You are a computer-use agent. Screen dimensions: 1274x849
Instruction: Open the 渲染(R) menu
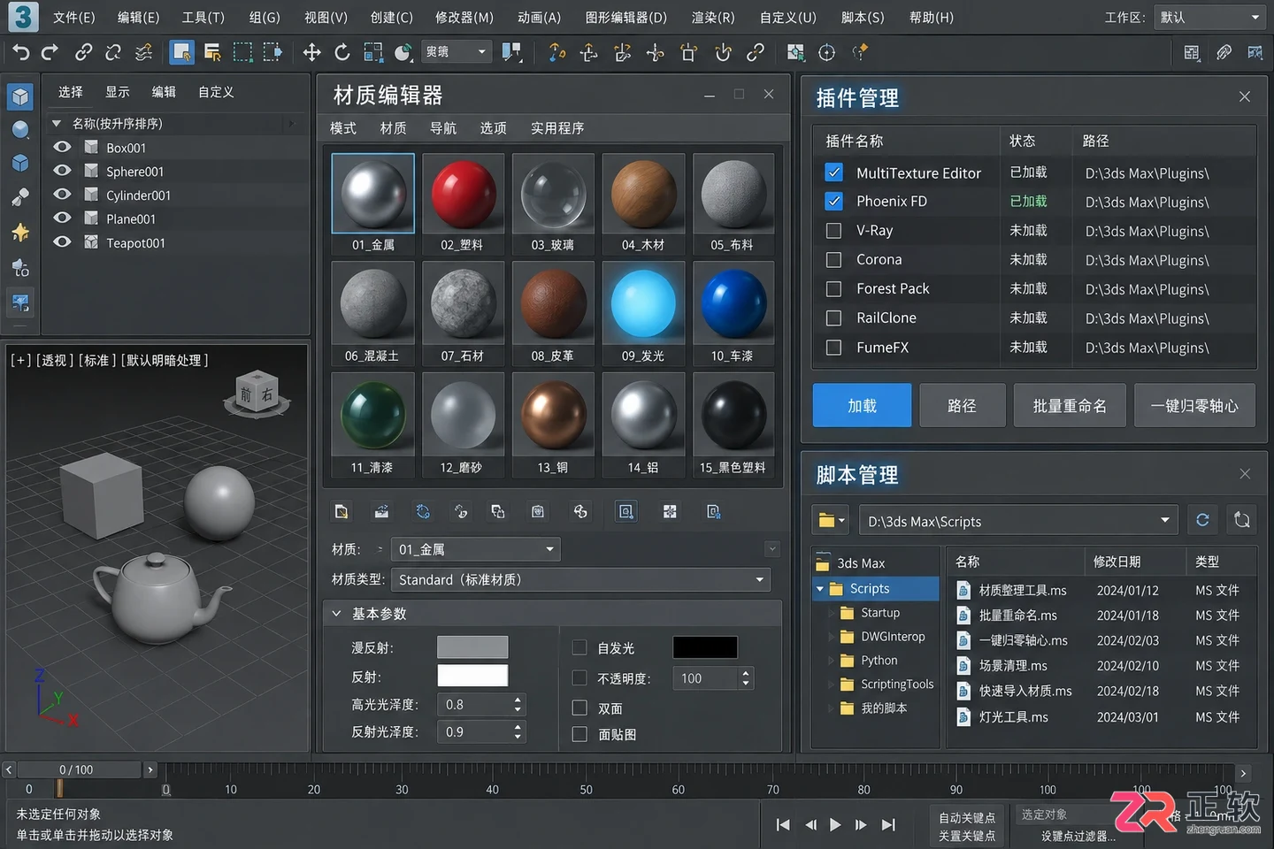click(x=713, y=18)
